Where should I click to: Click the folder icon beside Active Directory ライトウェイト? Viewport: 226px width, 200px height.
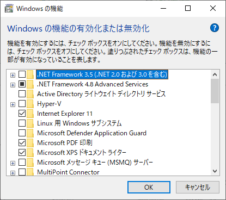tap(30, 94)
